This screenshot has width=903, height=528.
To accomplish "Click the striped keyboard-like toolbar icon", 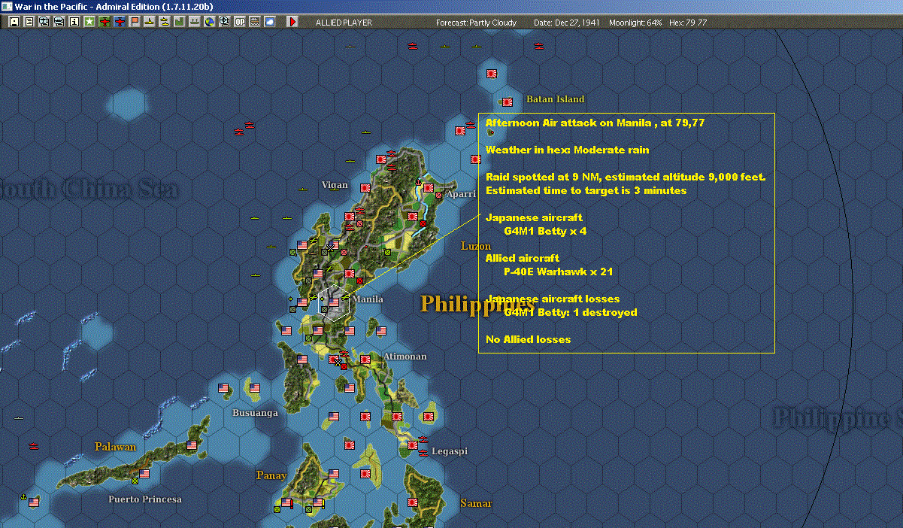I will click(255, 22).
